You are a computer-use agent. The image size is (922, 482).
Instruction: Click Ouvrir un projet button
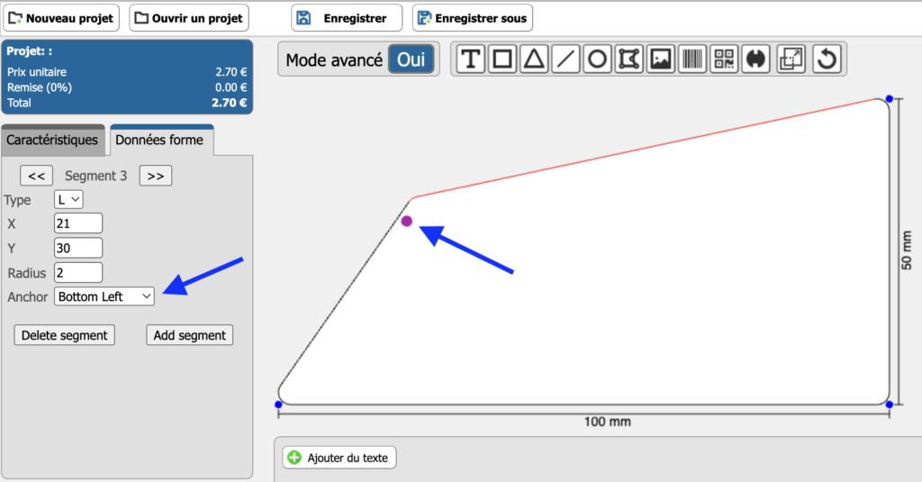[189, 18]
